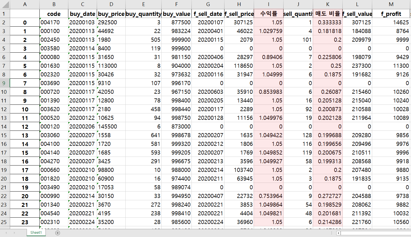Select the buy quantity cell 641
The width and height of the screenshot is (411, 237).
coord(144,135)
